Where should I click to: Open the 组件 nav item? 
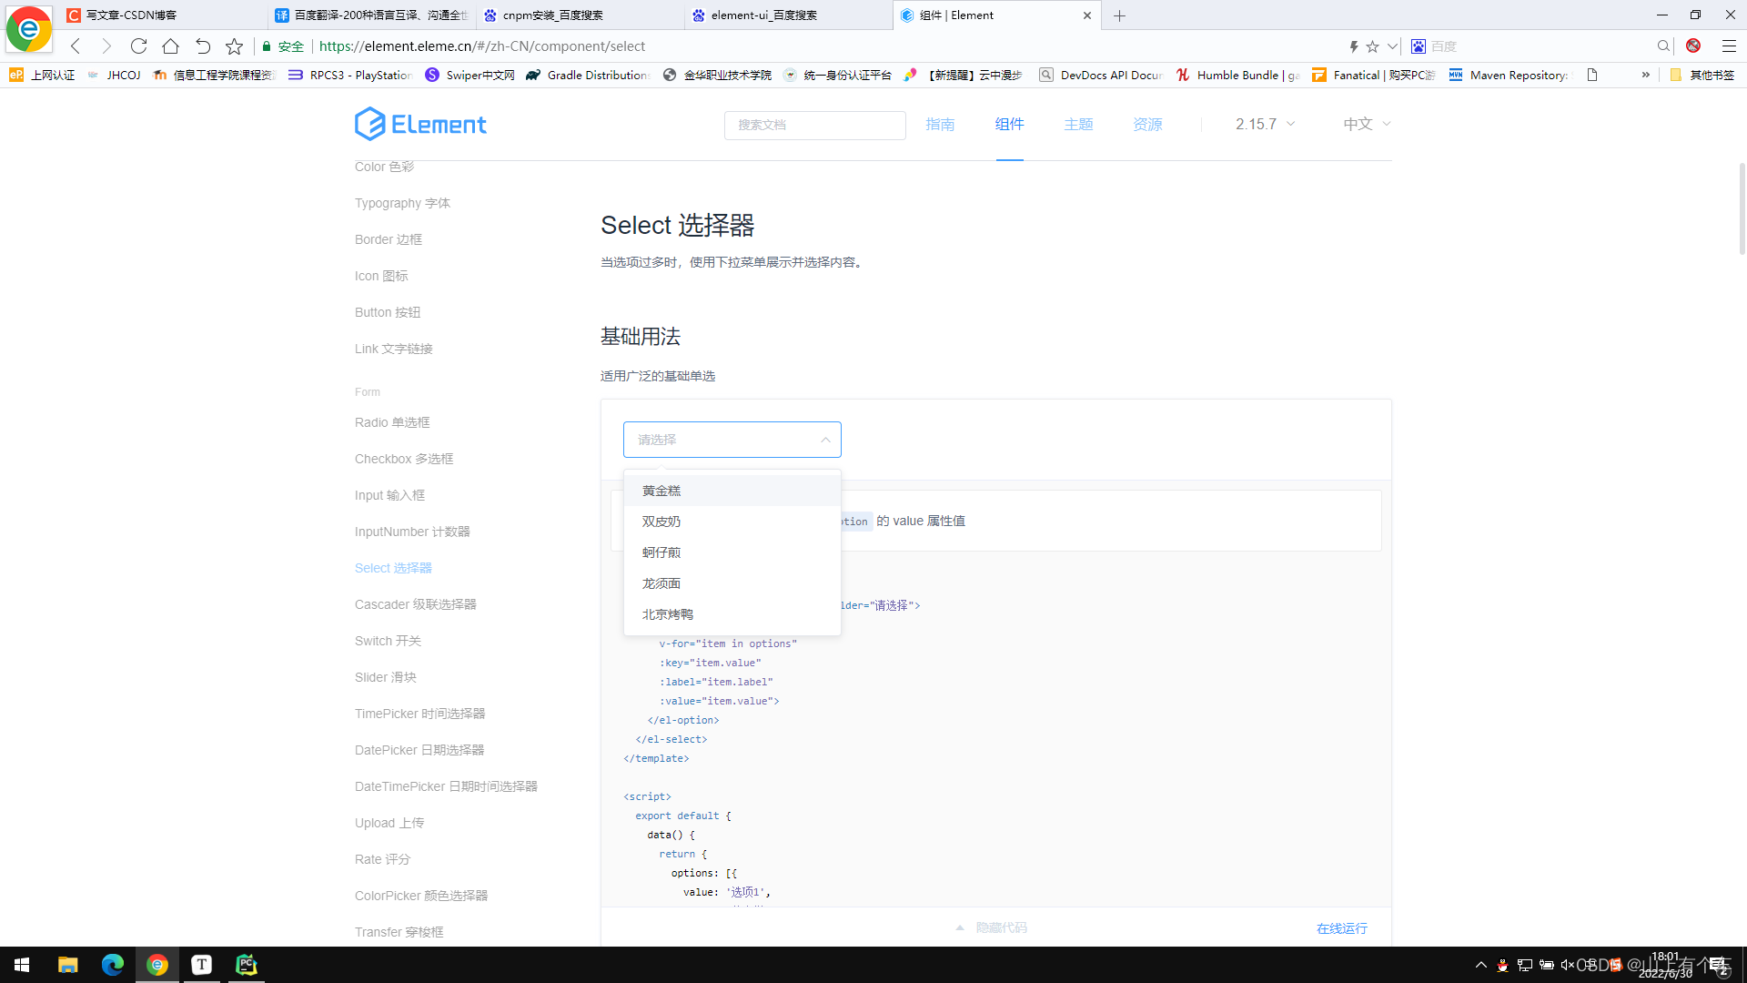point(1009,125)
